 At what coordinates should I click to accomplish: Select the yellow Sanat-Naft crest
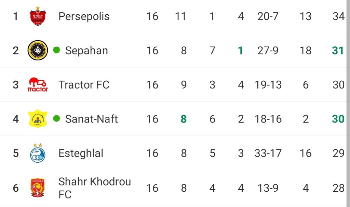click(x=38, y=119)
